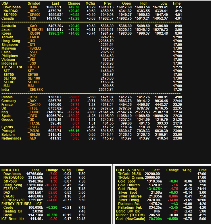Click Baltic Dry Idx row label
The width and height of the screenshot is (211, 224).
pyautogui.click(x=128, y=211)
